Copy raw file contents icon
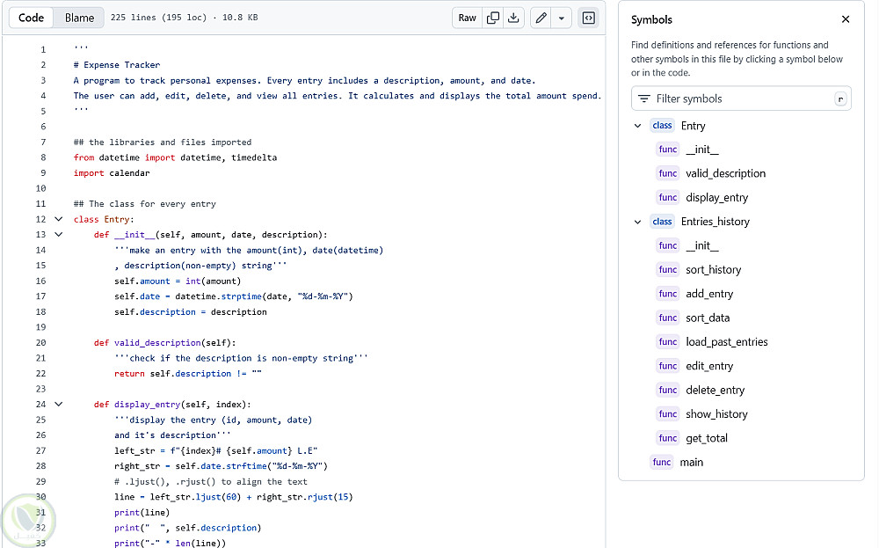879x548 pixels. pyautogui.click(x=493, y=18)
